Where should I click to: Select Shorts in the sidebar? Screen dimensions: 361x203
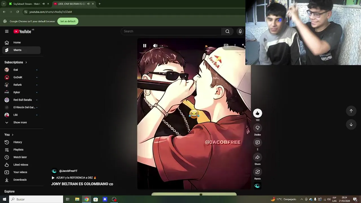pyautogui.click(x=21, y=50)
